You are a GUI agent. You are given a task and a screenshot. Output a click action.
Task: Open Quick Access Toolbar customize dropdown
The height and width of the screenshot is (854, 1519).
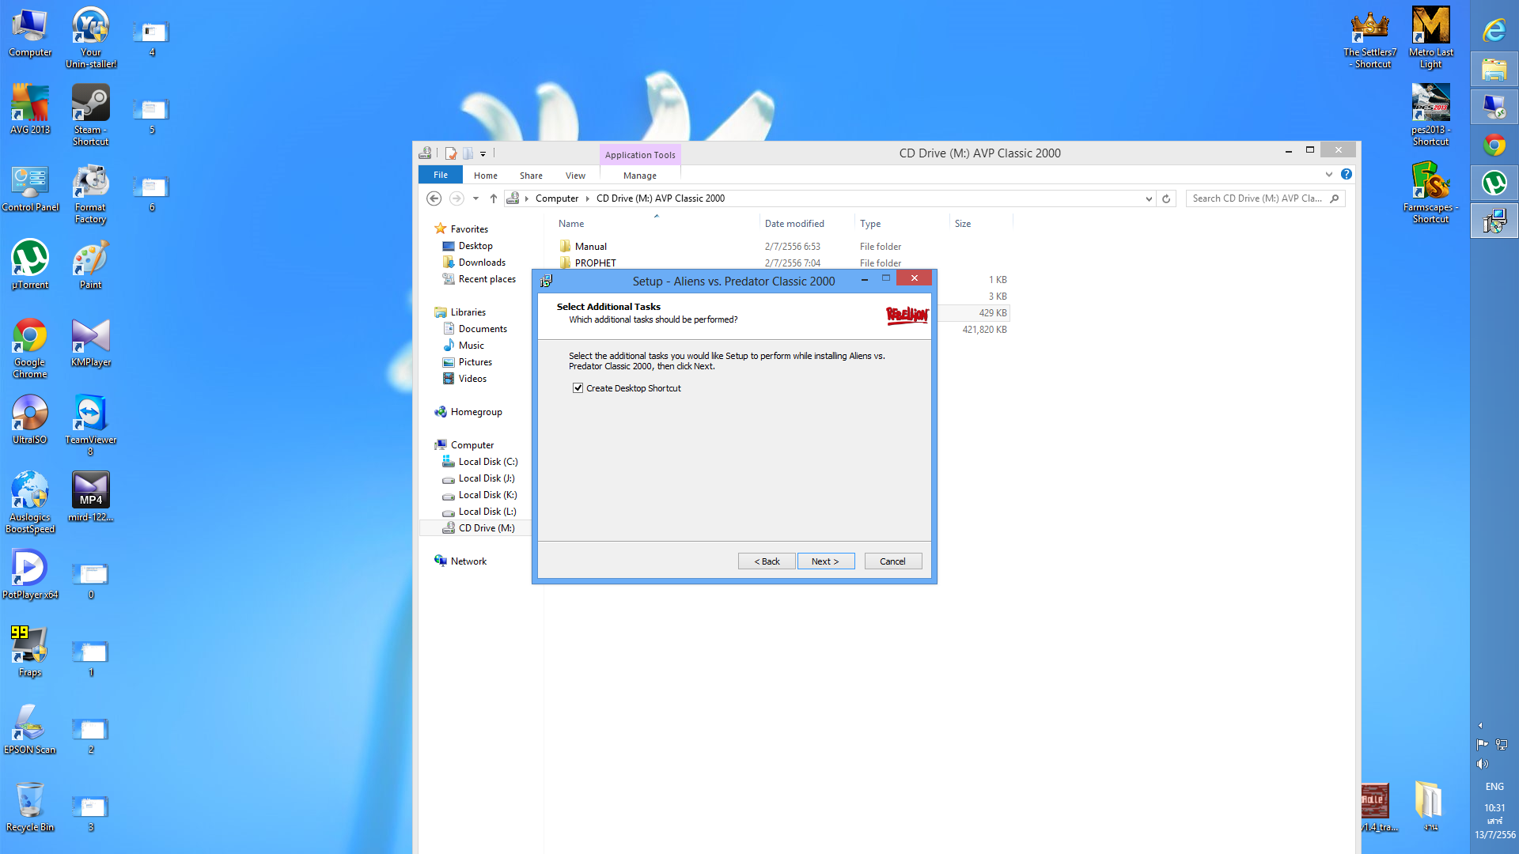click(x=483, y=154)
